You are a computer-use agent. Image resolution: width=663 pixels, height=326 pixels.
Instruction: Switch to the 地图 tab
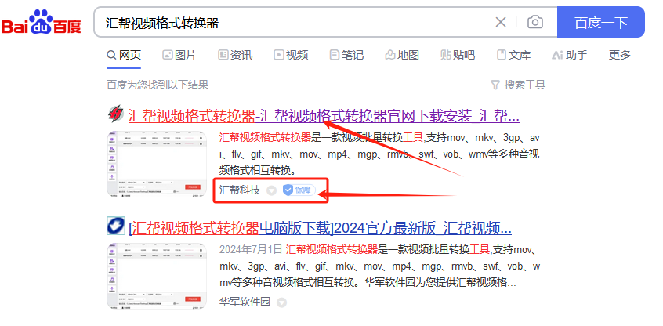[x=402, y=55]
